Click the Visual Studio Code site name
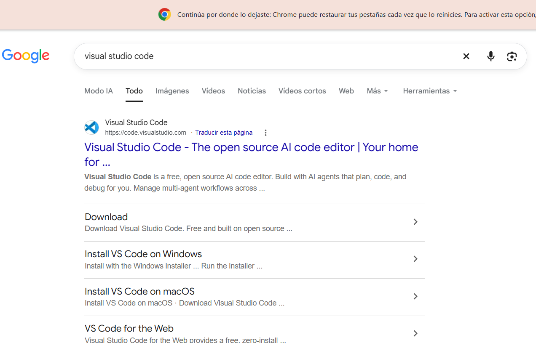Image resolution: width=536 pixels, height=343 pixels. pyautogui.click(x=136, y=122)
